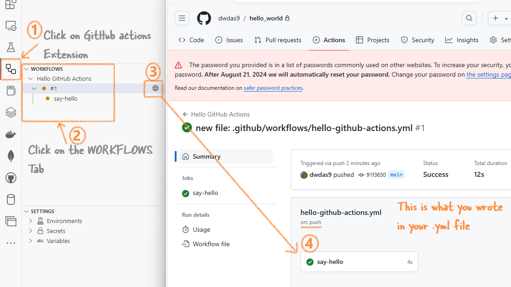The height and width of the screenshot is (287, 511).
Task: Open the say-hello job card in the graph
Action: pos(359,262)
